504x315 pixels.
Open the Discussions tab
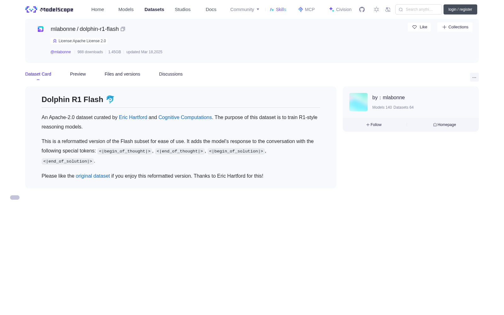pyautogui.click(x=171, y=74)
